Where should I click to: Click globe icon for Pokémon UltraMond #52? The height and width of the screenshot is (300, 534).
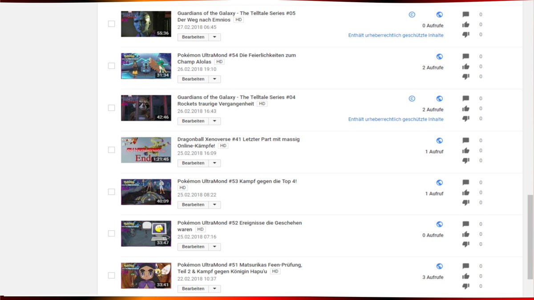pyautogui.click(x=439, y=224)
